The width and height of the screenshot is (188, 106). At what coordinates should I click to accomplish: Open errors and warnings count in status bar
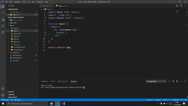(18, 100)
